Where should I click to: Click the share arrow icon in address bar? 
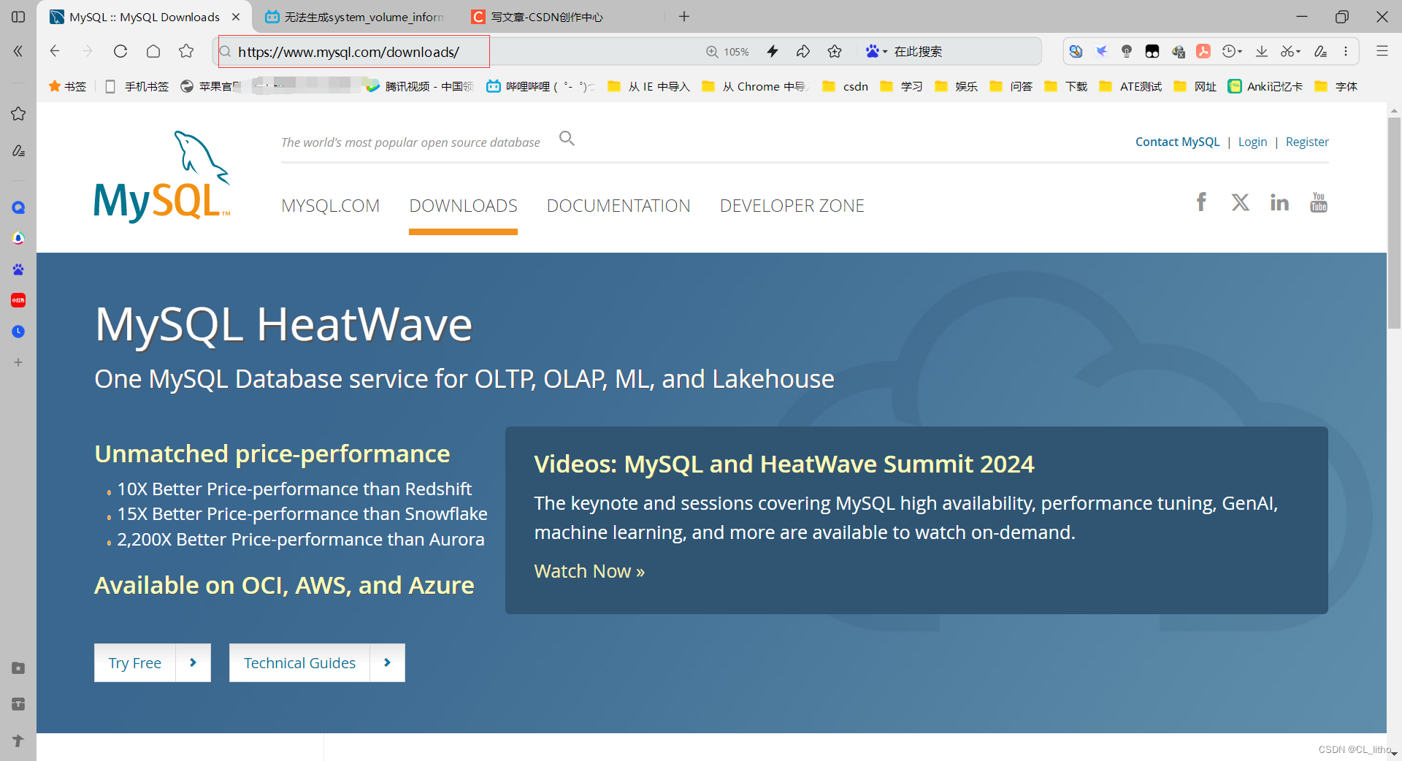pos(803,51)
